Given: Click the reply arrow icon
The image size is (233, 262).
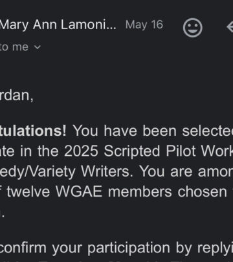Looking at the screenshot, I should [230, 27].
